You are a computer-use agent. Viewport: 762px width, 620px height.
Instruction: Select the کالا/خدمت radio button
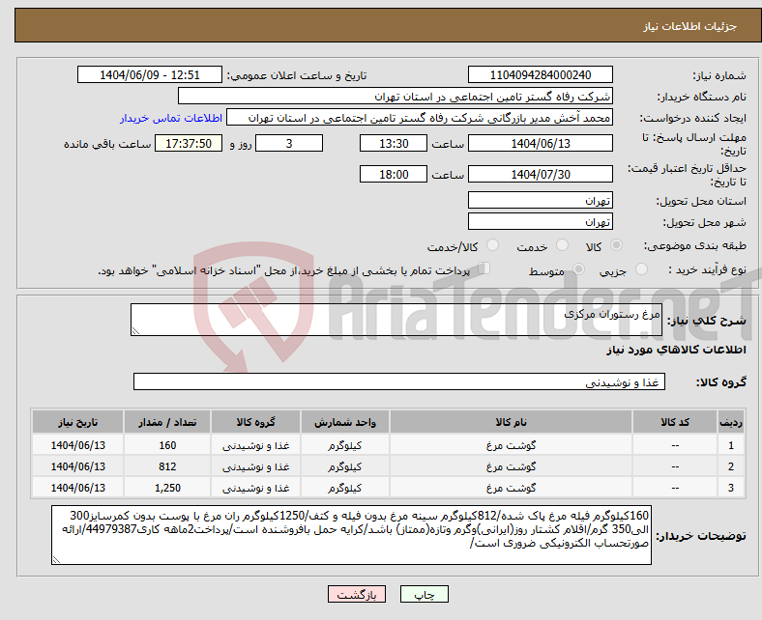[x=493, y=245]
